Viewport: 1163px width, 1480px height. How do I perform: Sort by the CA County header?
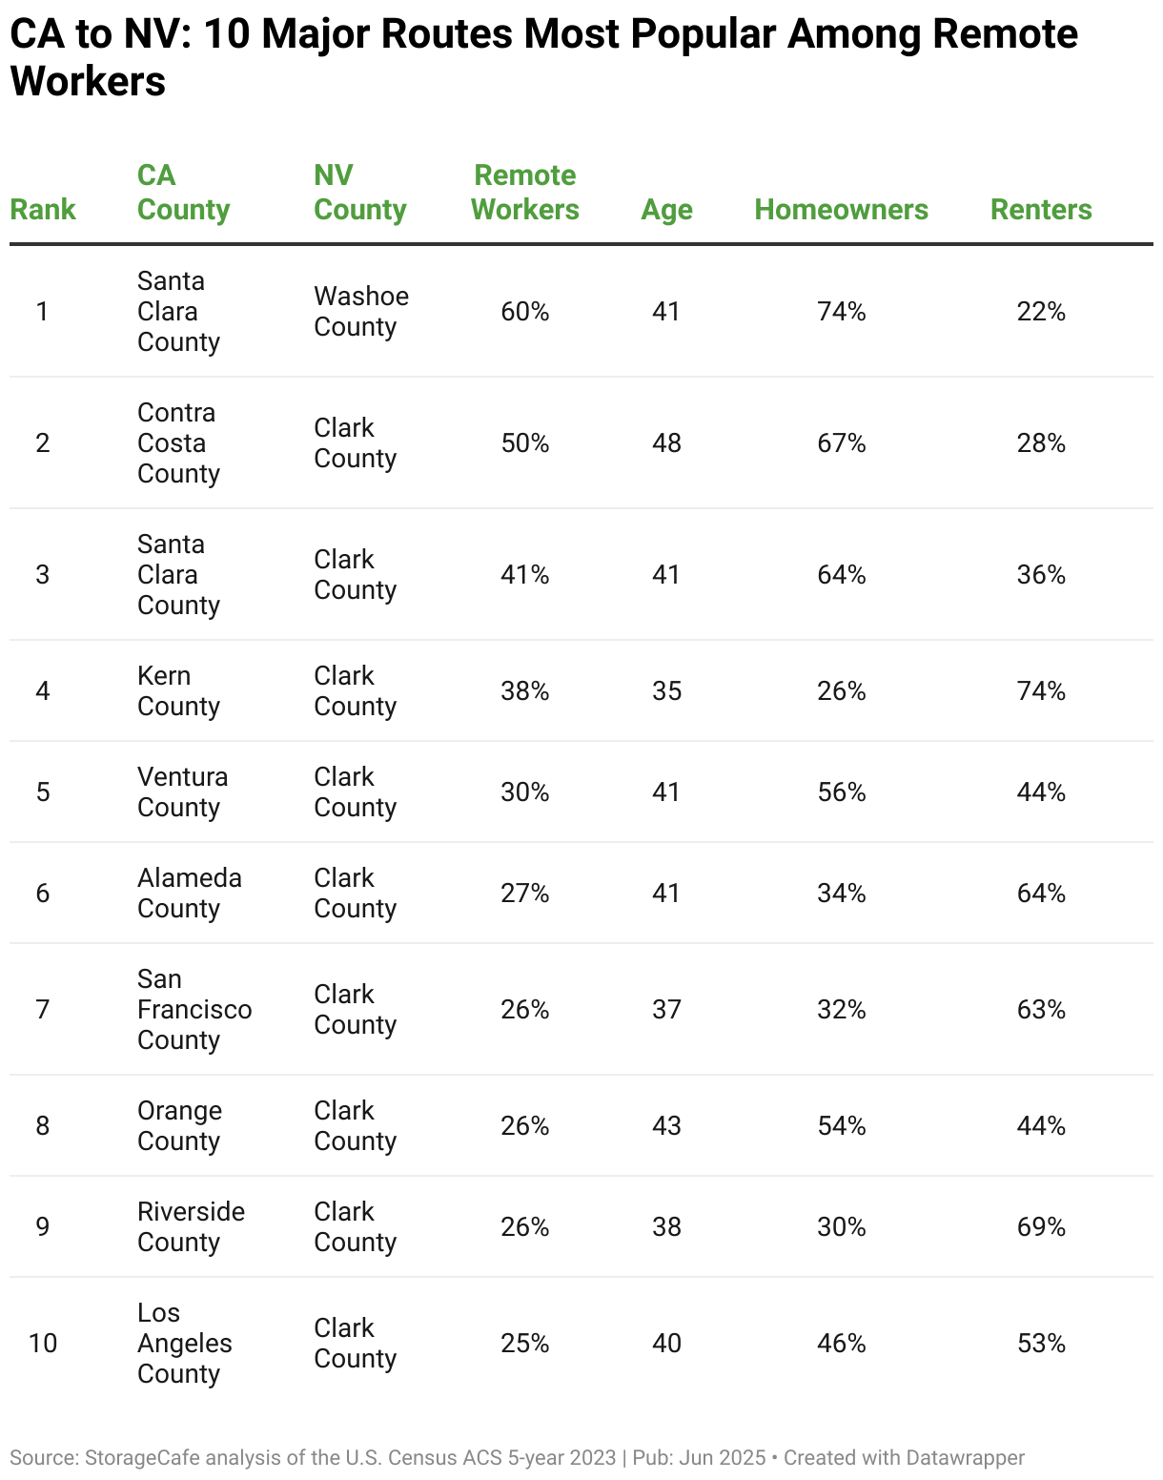pyautogui.click(x=184, y=193)
